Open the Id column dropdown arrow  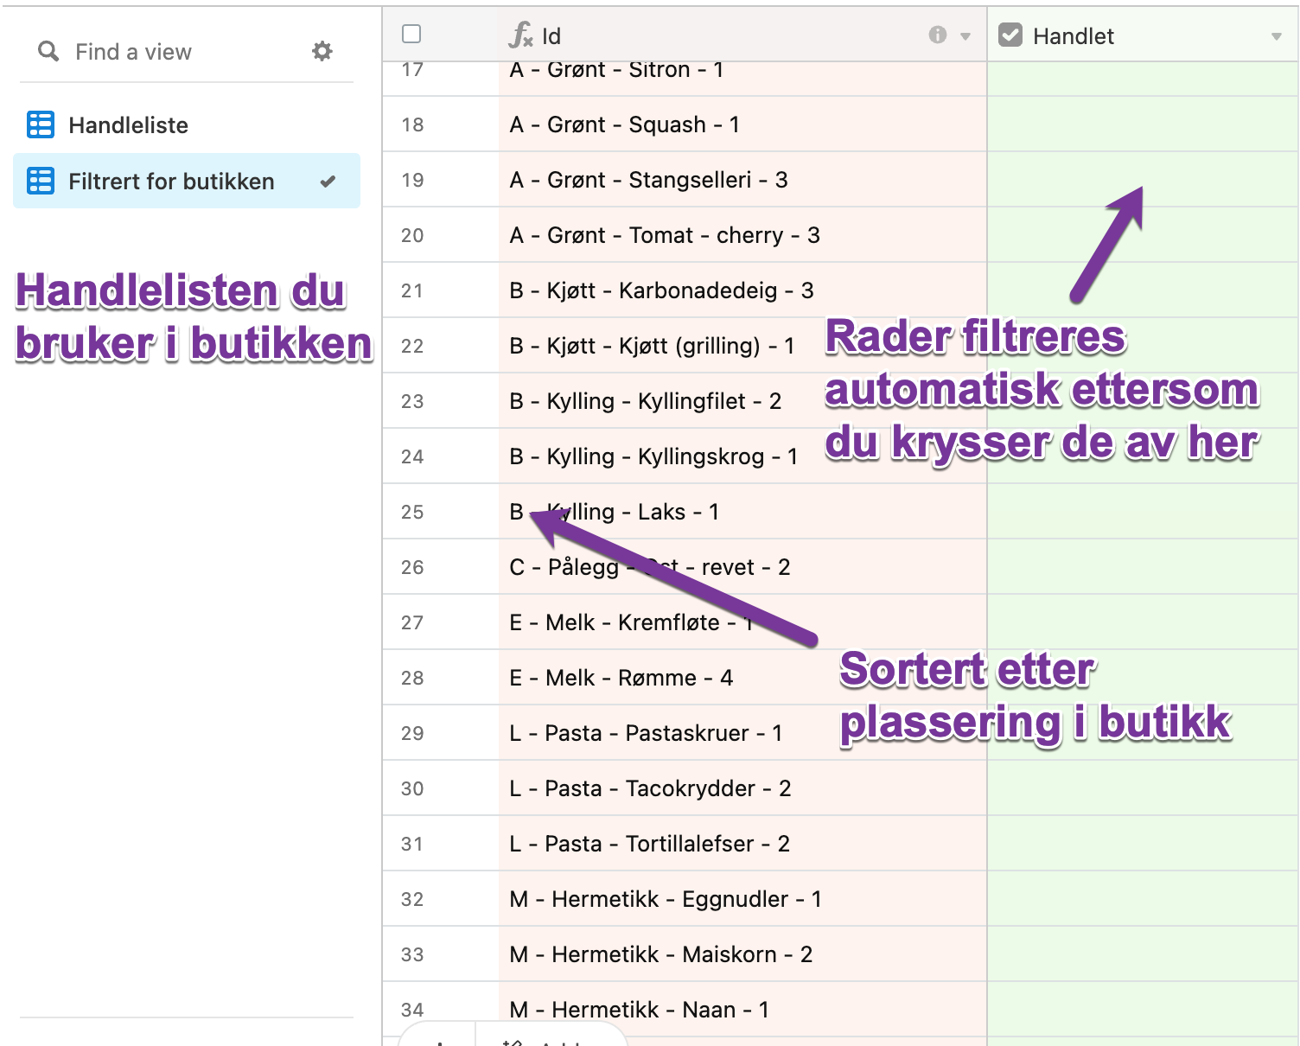(965, 36)
